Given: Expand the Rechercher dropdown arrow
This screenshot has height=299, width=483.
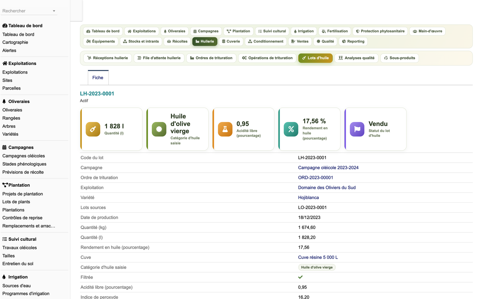Looking at the screenshot, I should tap(54, 11).
